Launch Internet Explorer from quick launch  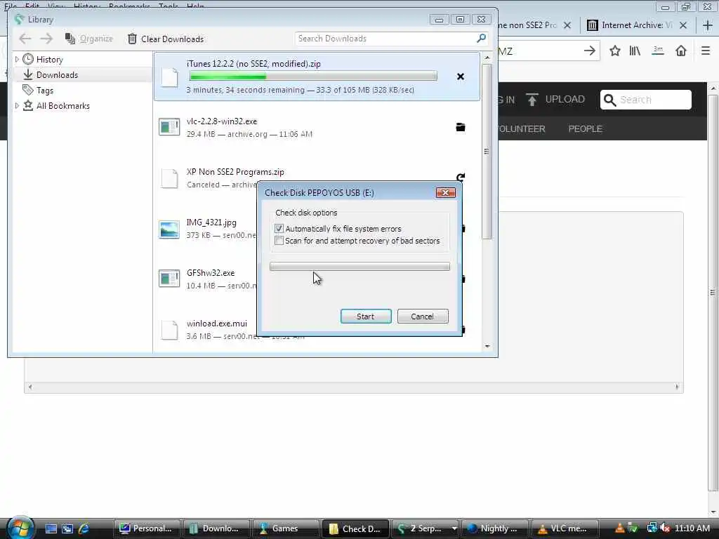[x=84, y=528]
